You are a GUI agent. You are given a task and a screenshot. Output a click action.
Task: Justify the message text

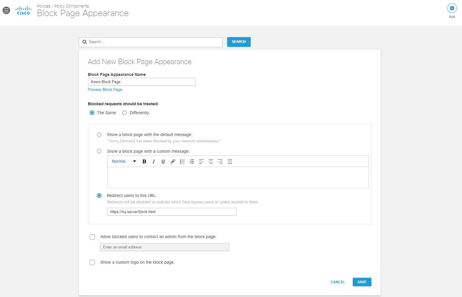coord(230,161)
